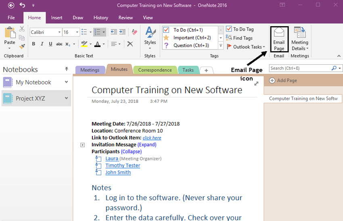
Task: Collapse the ribbon arrow
Action: (x=339, y=56)
